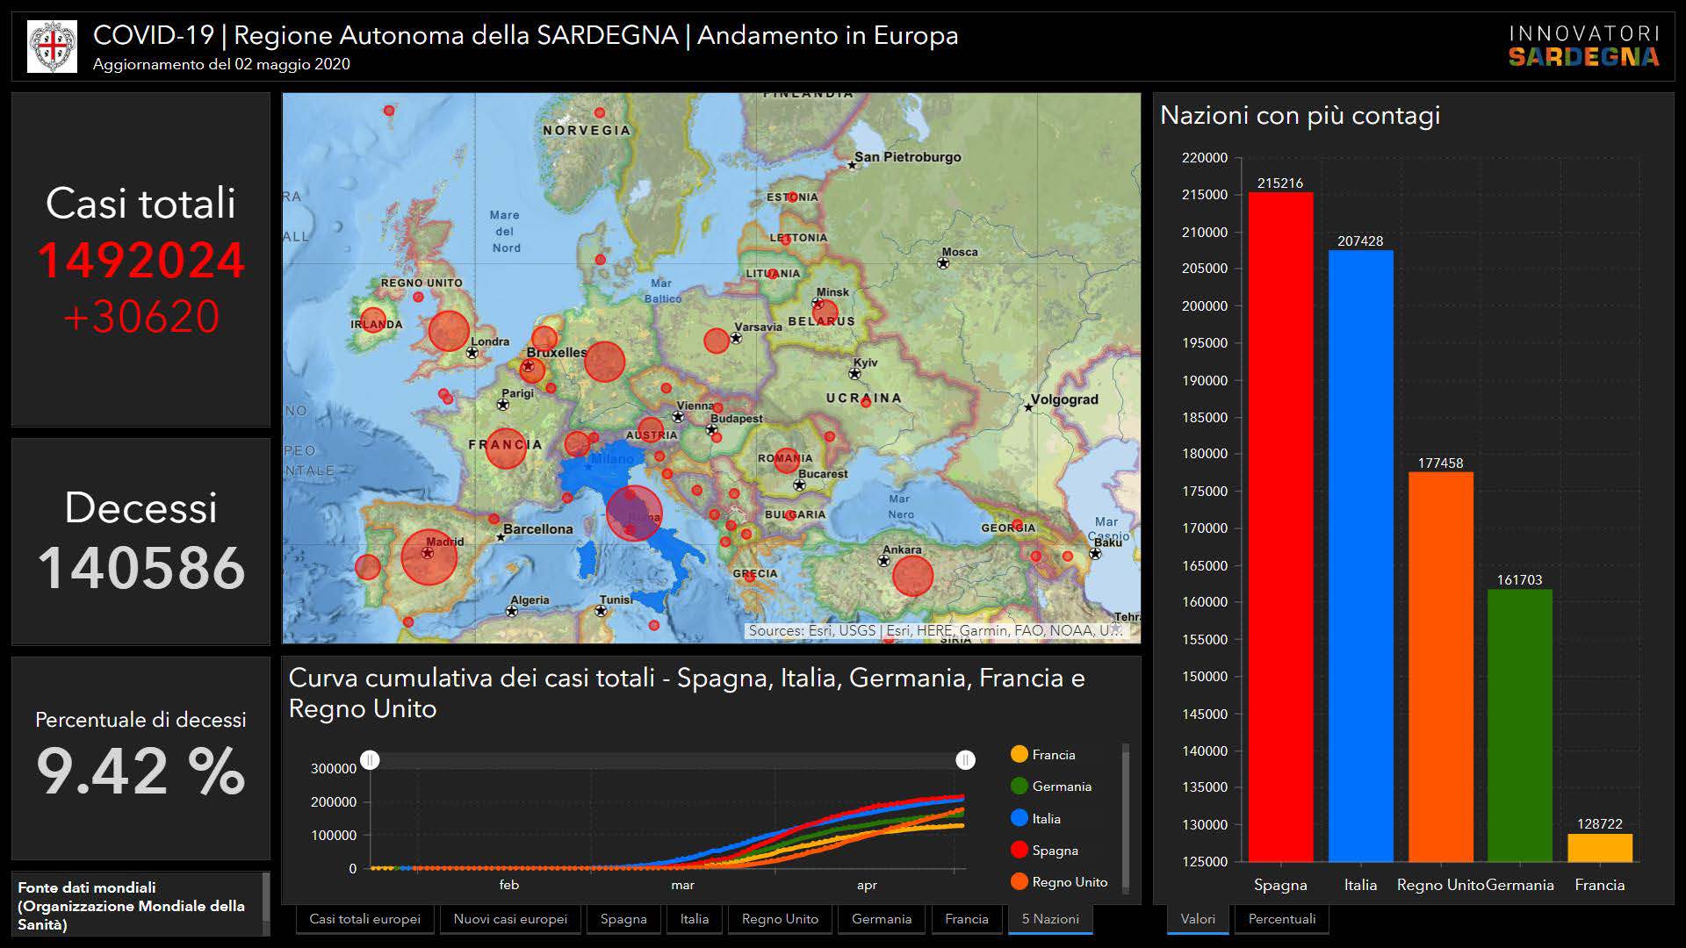Select the Percentuali tab
Screen dimensions: 1686x948
click(x=1281, y=919)
